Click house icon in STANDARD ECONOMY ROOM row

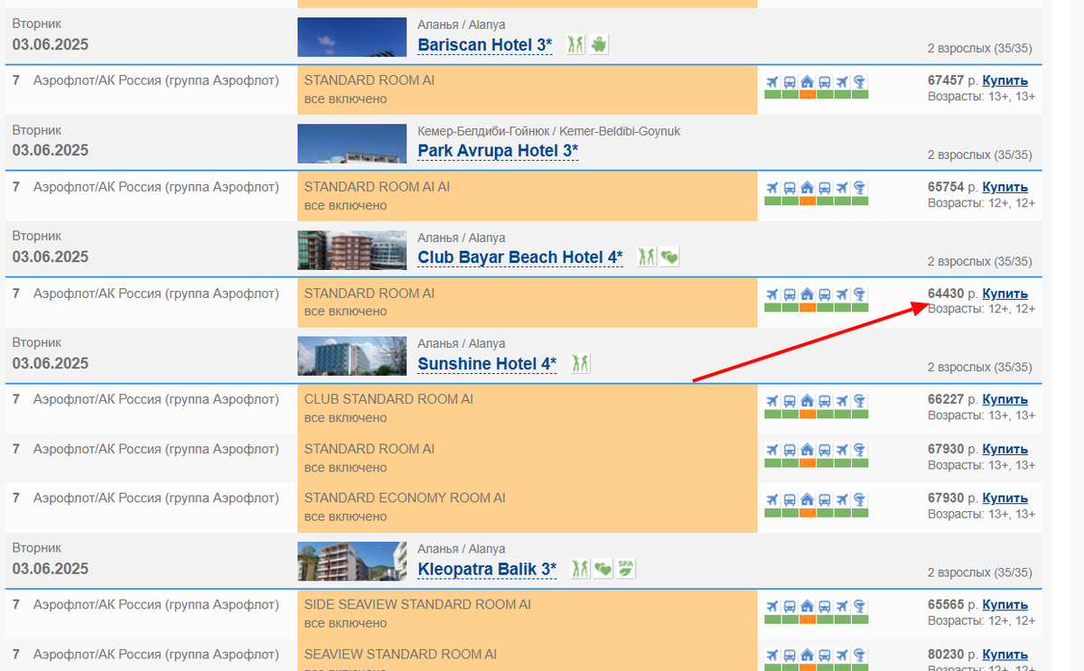point(808,500)
